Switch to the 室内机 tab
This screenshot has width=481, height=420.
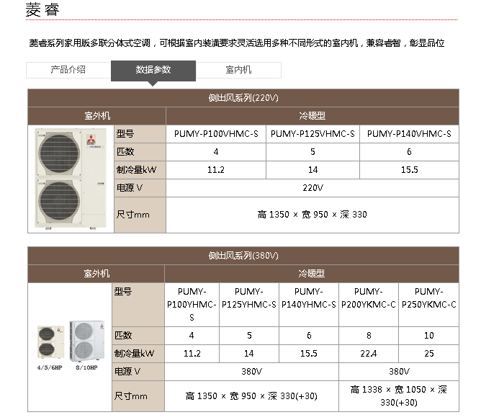point(238,70)
